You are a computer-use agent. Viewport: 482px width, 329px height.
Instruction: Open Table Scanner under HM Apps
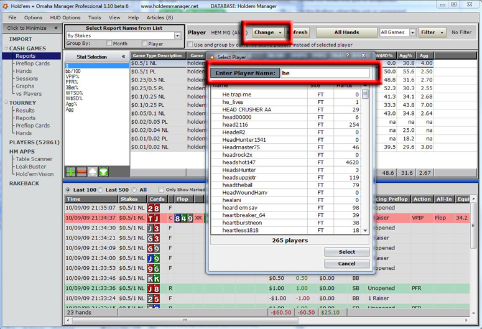tap(34, 159)
